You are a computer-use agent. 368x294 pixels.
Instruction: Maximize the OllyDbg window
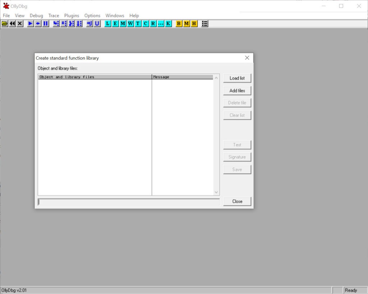click(341, 6)
